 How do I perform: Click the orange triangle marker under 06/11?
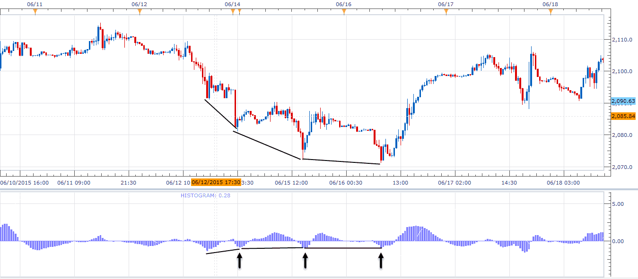point(35,12)
